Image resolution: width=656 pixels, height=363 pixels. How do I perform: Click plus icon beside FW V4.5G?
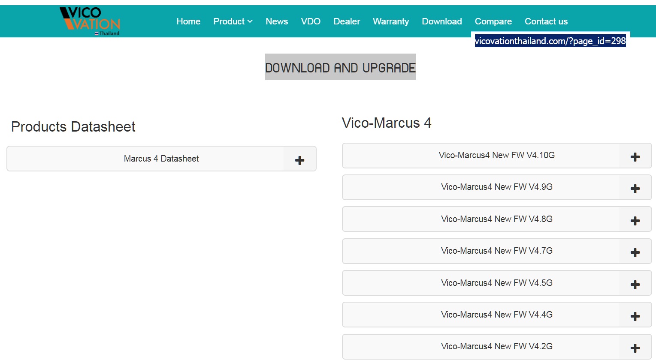(635, 285)
